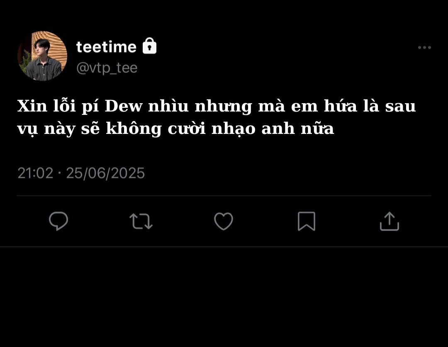Click the word "sau" ending the first line
Image resolution: width=448 pixels, height=347 pixels.
[x=401, y=107]
